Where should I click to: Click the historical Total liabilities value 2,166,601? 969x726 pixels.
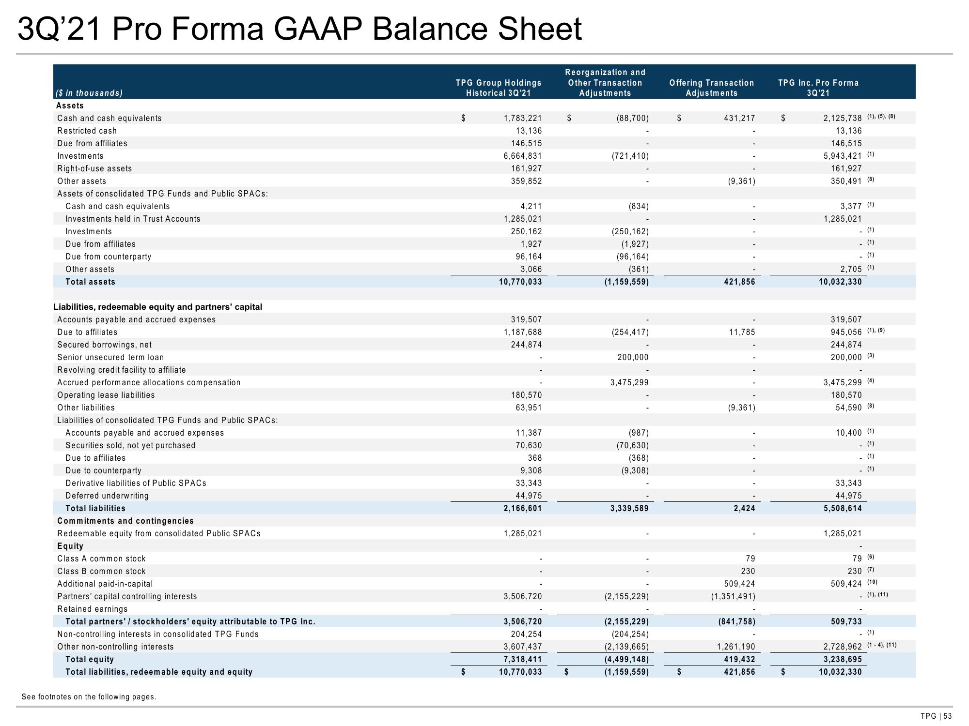pos(523,508)
